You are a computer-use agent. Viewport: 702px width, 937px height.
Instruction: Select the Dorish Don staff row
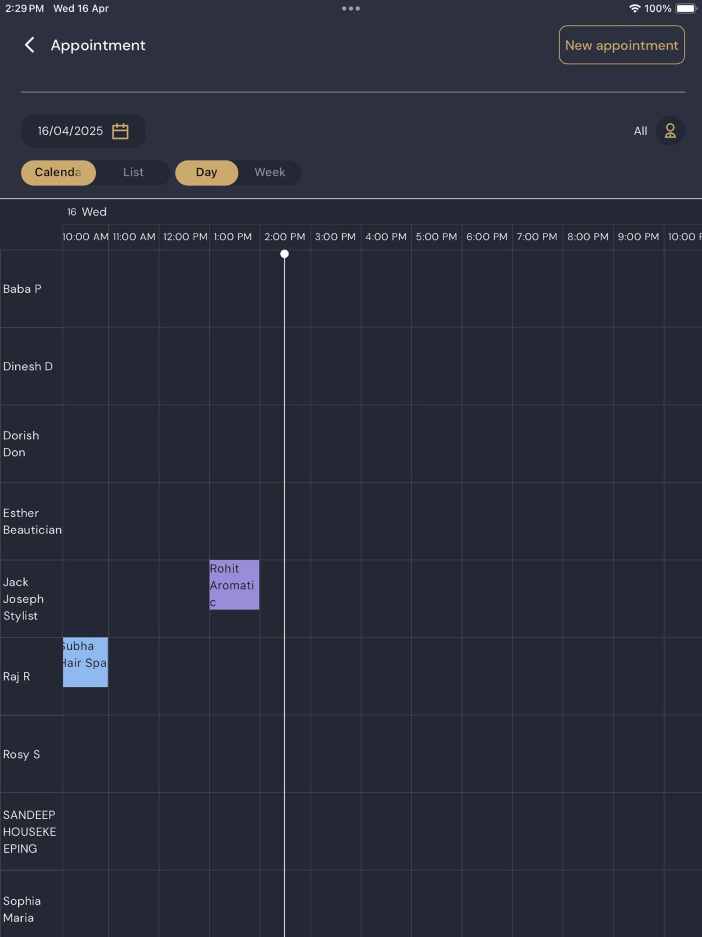pyautogui.click(x=31, y=443)
